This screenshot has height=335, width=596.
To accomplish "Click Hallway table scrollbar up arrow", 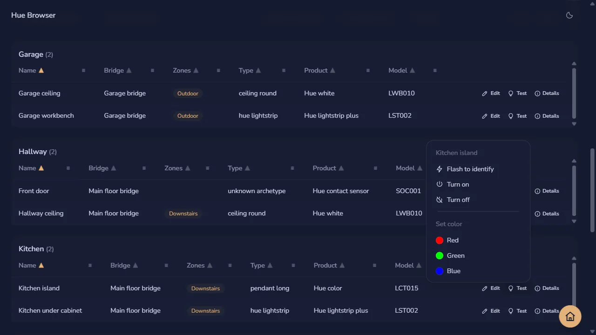I will pos(574,161).
